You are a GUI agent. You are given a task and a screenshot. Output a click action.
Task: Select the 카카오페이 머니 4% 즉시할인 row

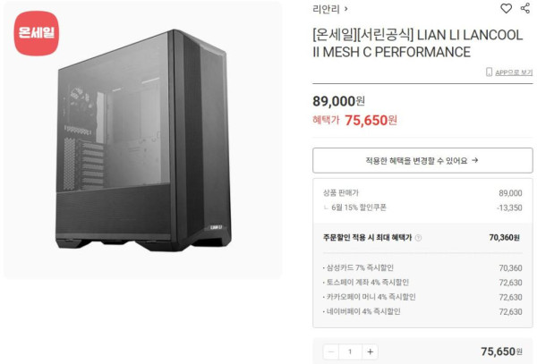click(x=422, y=297)
